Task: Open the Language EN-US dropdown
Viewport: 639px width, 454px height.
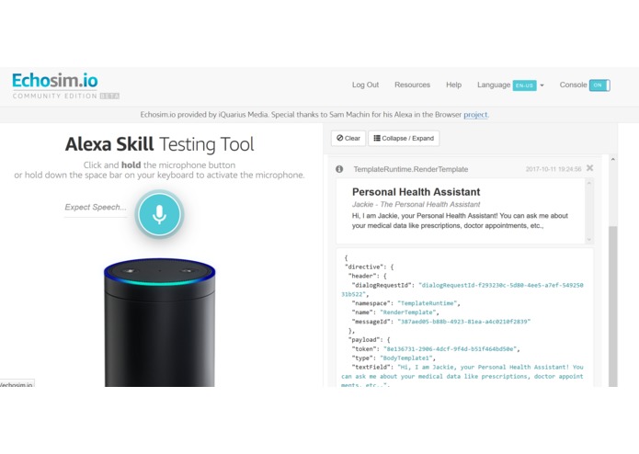Action: pyautogui.click(x=510, y=85)
